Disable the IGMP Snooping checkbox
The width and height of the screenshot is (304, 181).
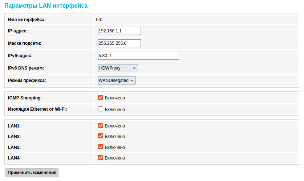(101, 98)
